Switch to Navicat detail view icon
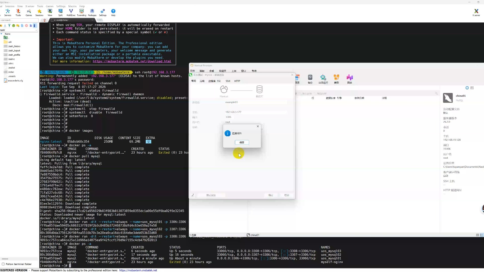 [x=482, y=235]
